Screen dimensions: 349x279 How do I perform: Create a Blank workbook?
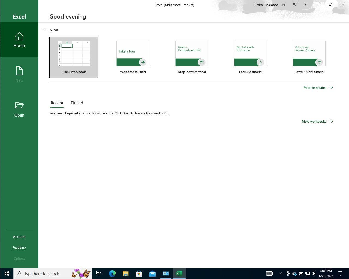(74, 57)
